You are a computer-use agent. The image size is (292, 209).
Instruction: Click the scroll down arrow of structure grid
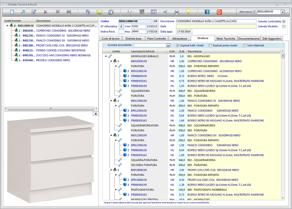point(283,198)
